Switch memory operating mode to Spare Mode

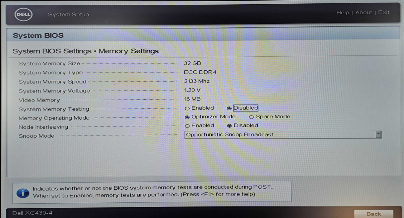pyautogui.click(x=251, y=117)
